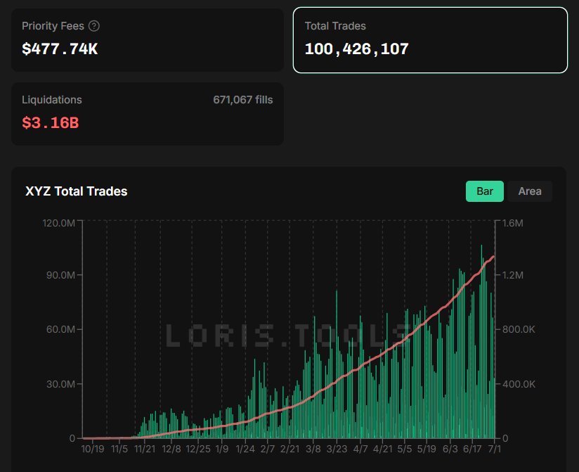Click the Priority Fees help question-mark icon
The image size is (579, 472).
coord(94,26)
